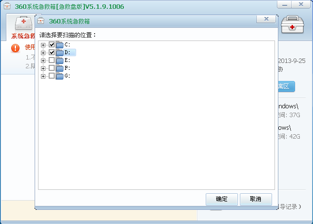Uncheck the D: drive checkbox
The width and height of the screenshot is (313, 224).
pos(52,53)
